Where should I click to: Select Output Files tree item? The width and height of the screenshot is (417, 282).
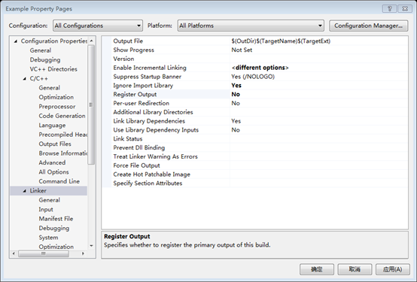55,144
